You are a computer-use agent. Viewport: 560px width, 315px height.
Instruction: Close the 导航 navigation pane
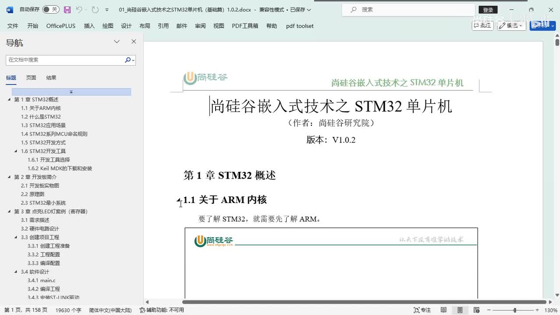134,42
